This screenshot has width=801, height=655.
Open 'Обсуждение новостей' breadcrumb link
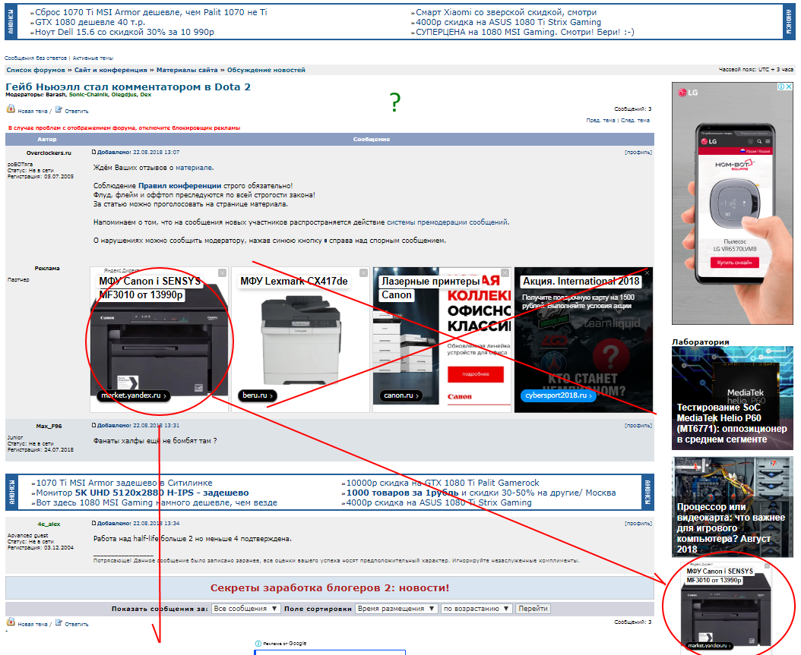[x=266, y=70]
